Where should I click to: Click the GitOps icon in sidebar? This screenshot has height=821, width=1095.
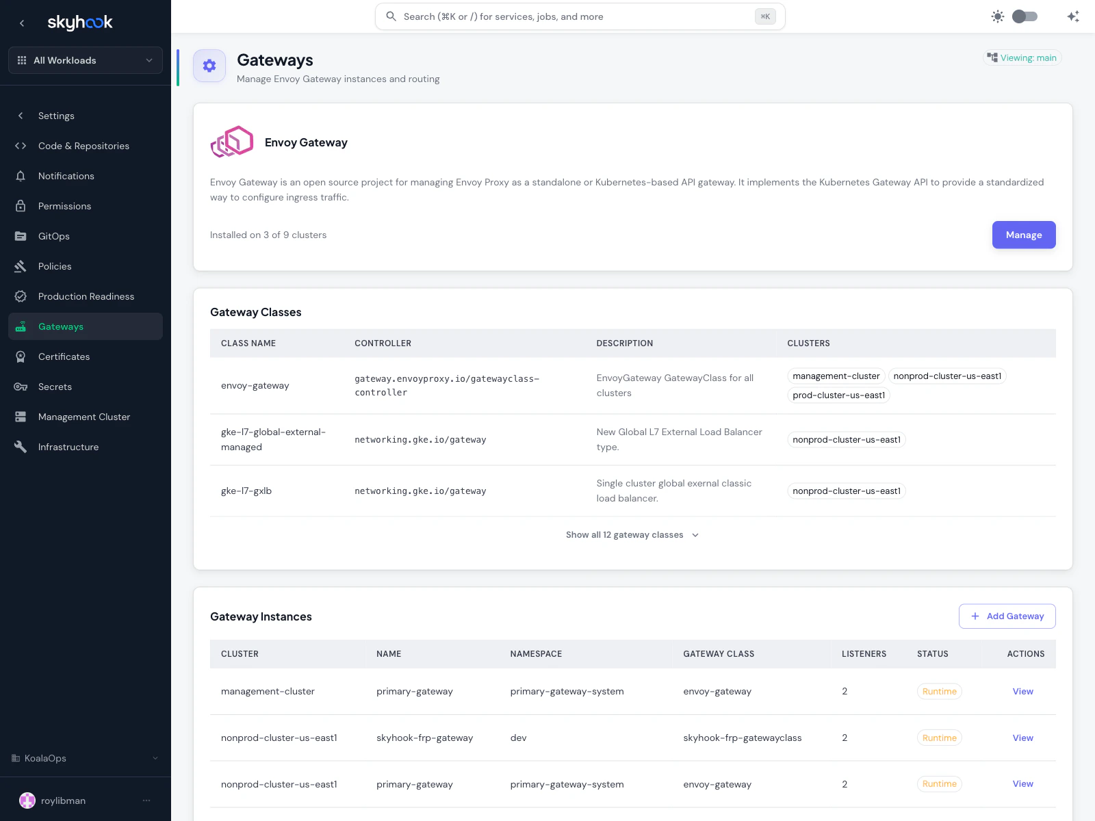21,236
